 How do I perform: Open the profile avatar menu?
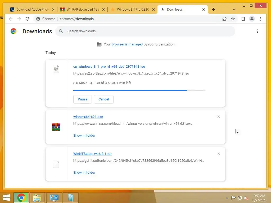point(252,19)
